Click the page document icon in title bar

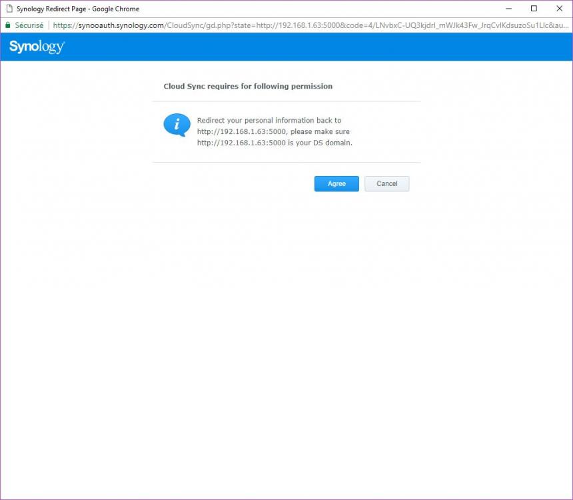tap(9, 9)
